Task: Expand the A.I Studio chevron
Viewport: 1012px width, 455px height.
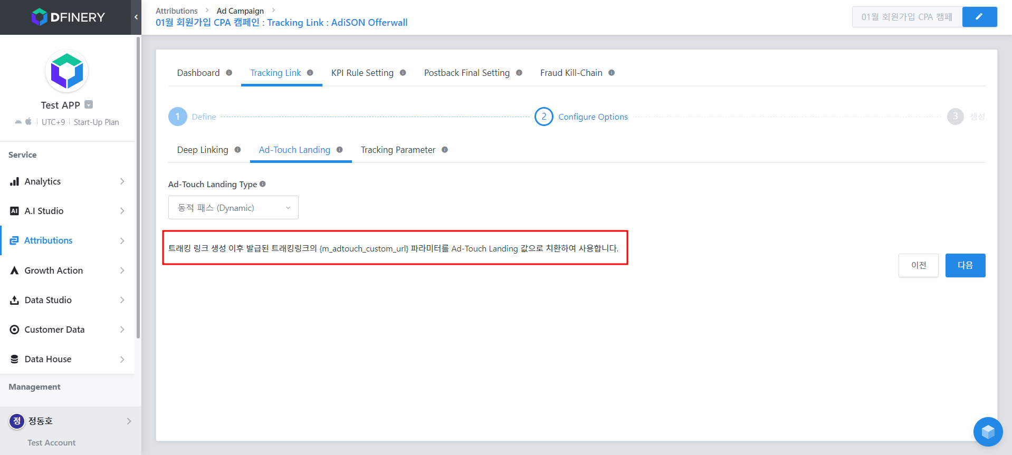Action: point(122,211)
